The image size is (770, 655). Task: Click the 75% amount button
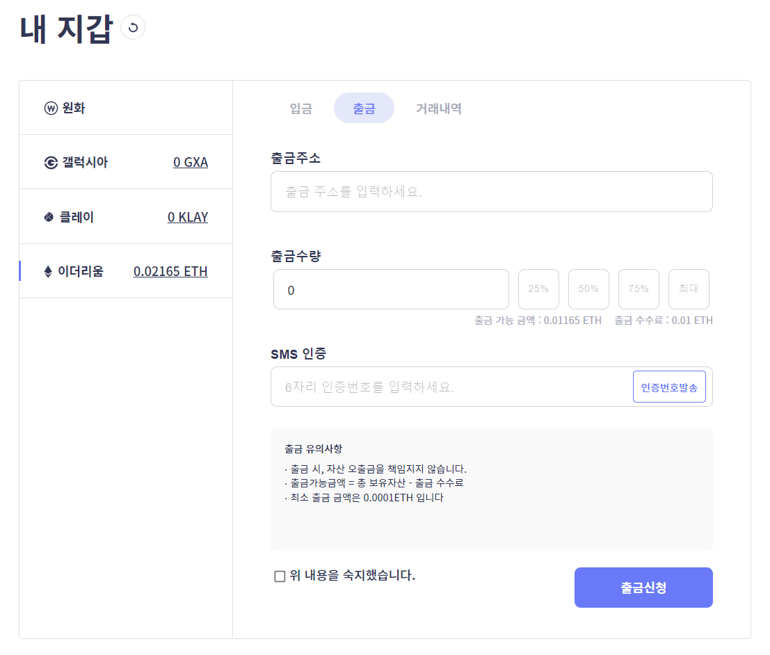(x=639, y=289)
